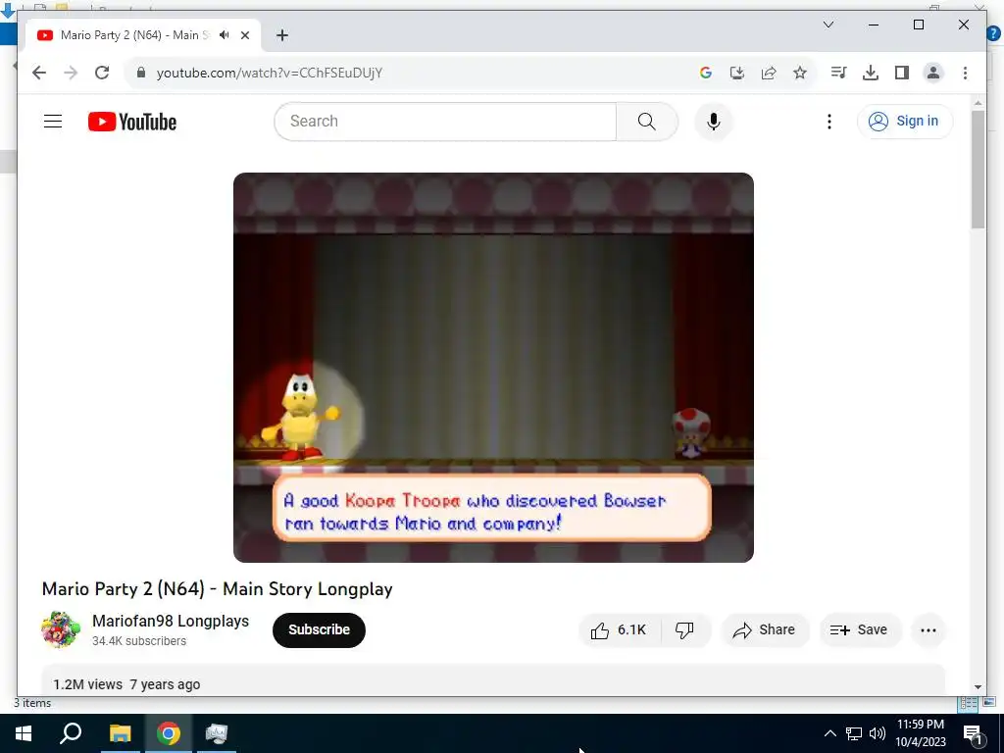Click the video title text
1004x753 pixels.
pos(217,588)
